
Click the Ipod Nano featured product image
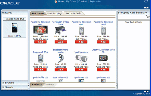[15, 28]
